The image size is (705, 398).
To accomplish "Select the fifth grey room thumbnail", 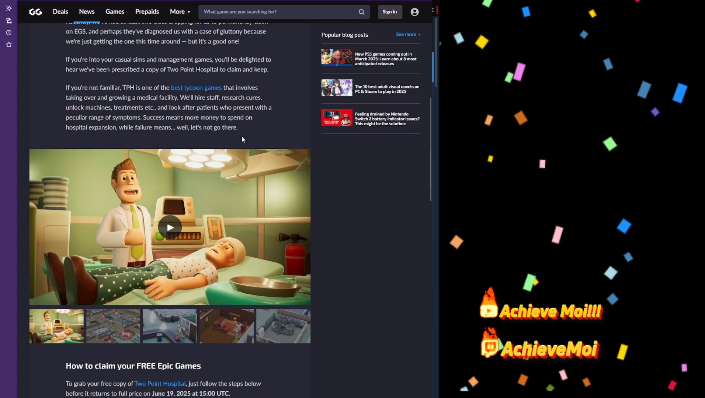I will point(284,326).
